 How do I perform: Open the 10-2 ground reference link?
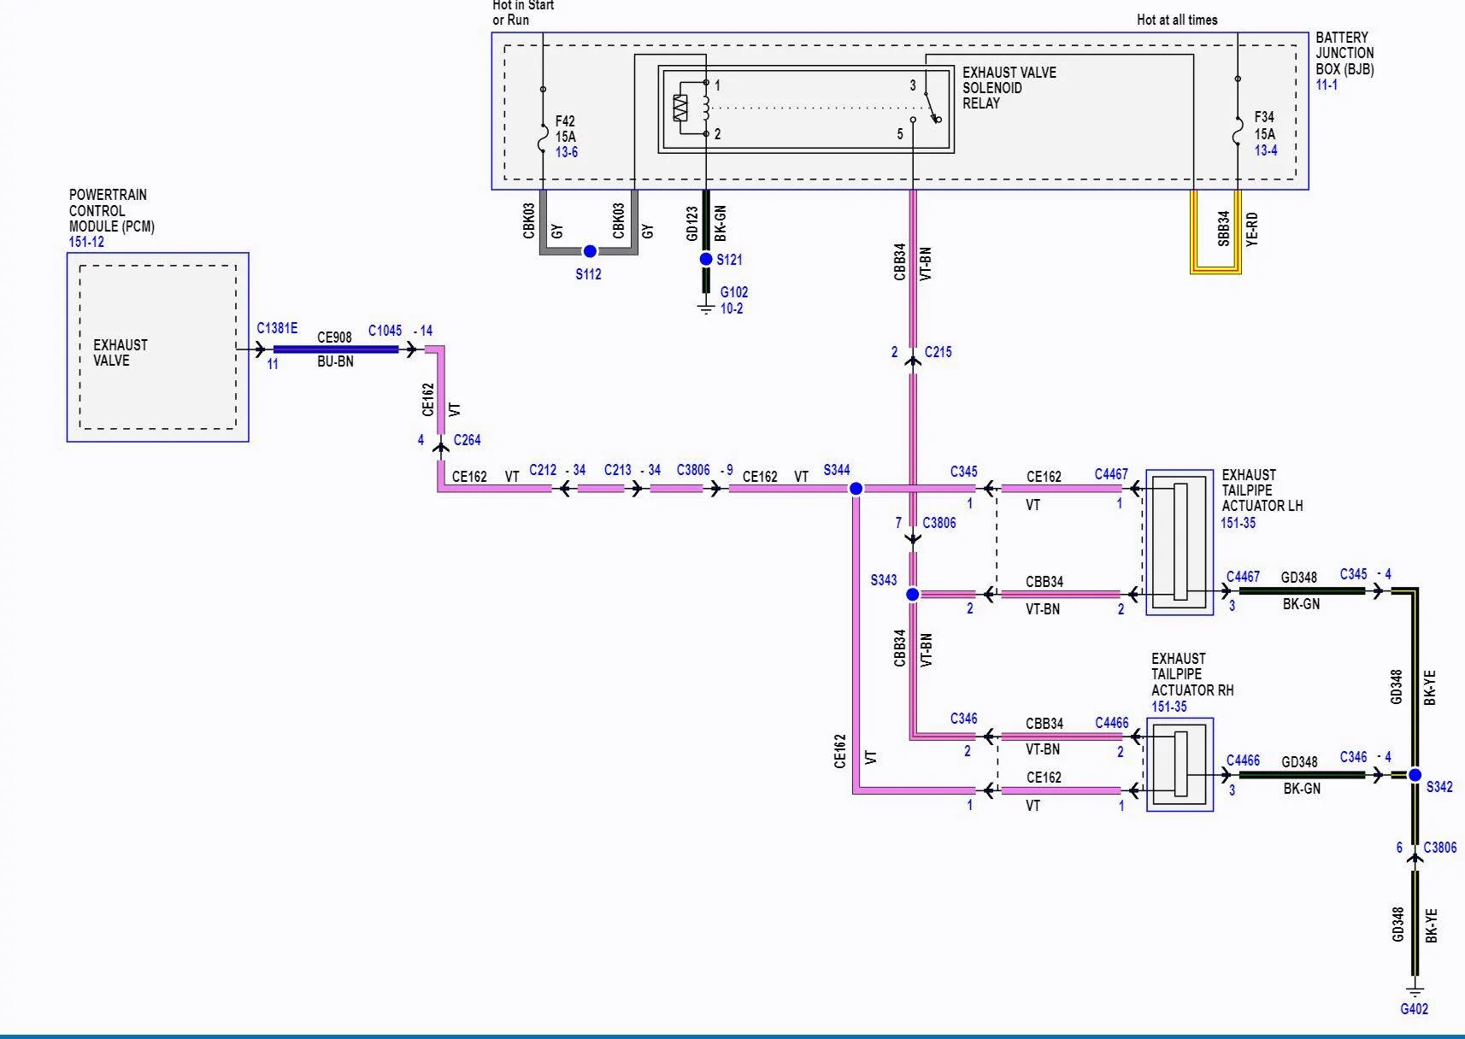click(x=732, y=308)
